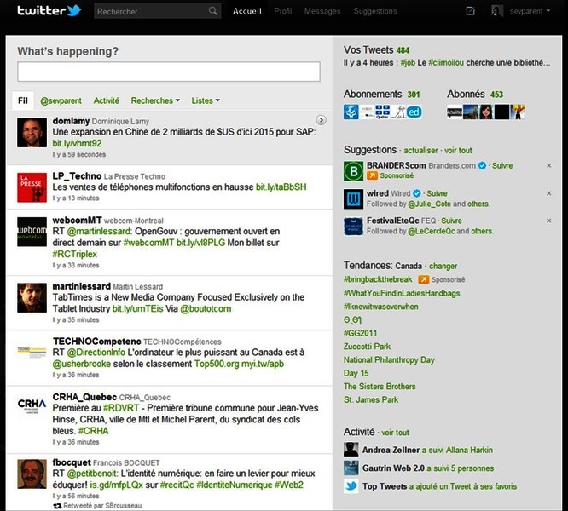Go to the Accueil page

coord(247,11)
